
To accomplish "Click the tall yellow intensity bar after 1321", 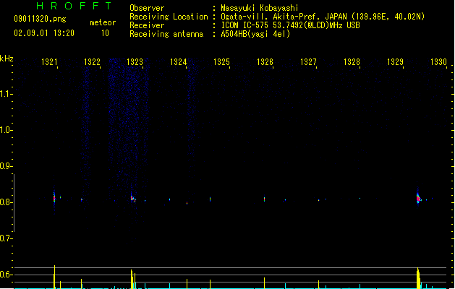I will coord(54,277).
